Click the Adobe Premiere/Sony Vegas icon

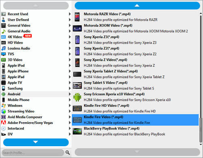pyautogui.click(x=4, y=123)
